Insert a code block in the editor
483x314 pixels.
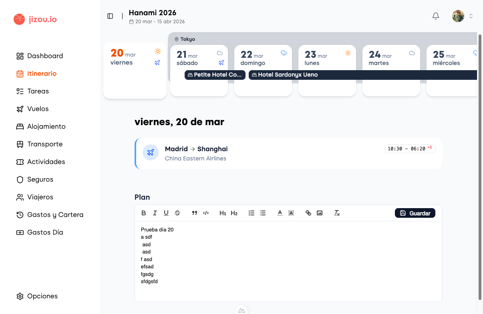206,213
